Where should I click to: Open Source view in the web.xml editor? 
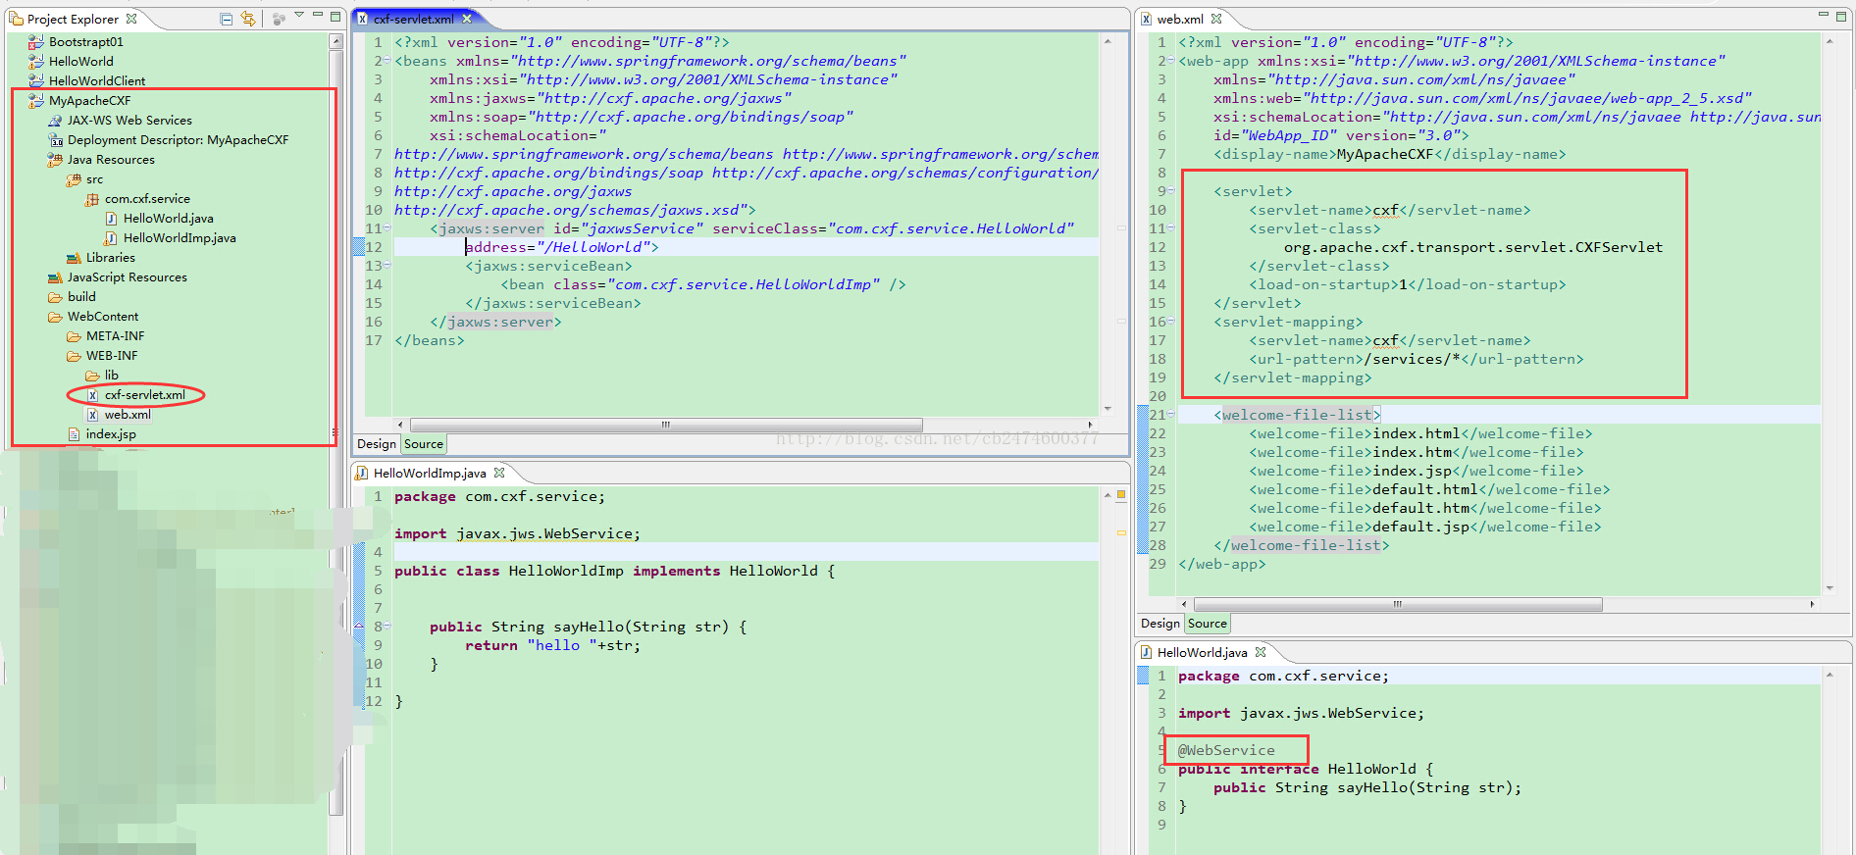[1208, 624]
